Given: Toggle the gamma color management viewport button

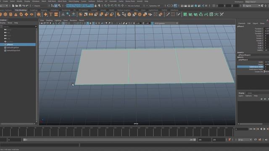Looking at the screenshot, I should click(152, 23).
